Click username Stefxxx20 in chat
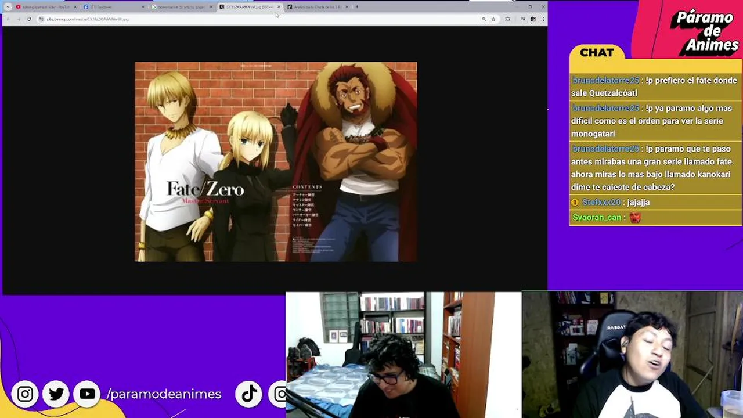Viewport: 743px width, 418px height. pyautogui.click(x=601, y=202)
